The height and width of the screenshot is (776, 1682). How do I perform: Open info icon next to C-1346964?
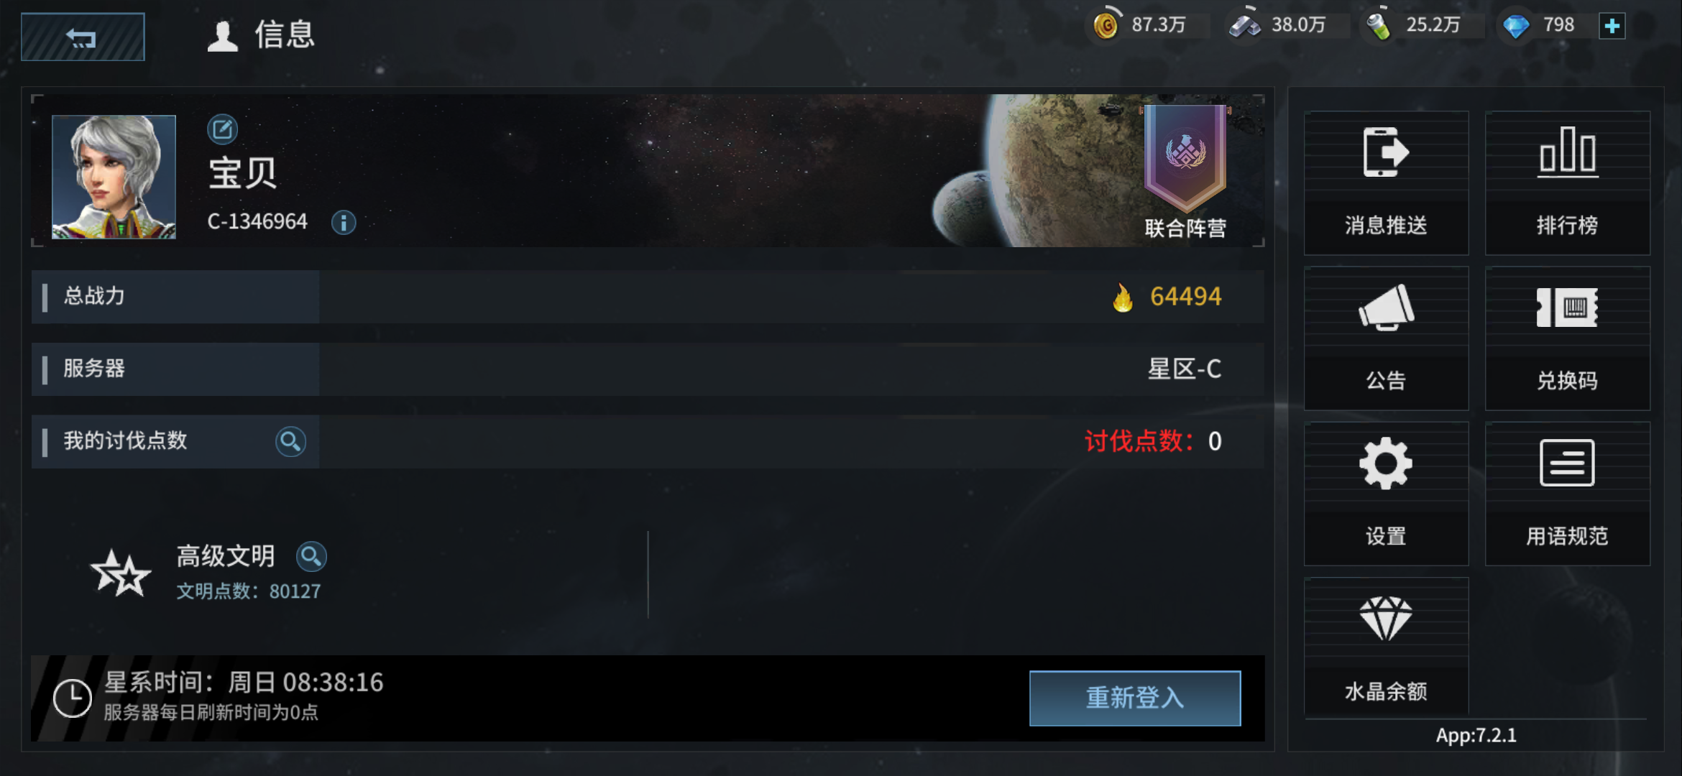[x=344, y=223]
